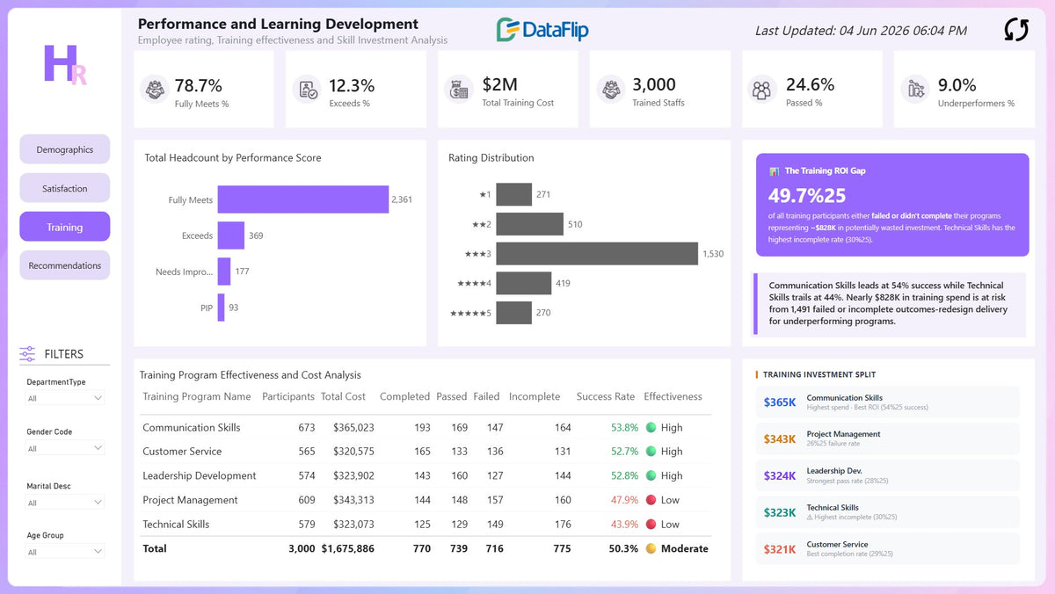Click the $1,675,886 total cost cell
This screenshot has width=1055, height=594.
(348, 548)
